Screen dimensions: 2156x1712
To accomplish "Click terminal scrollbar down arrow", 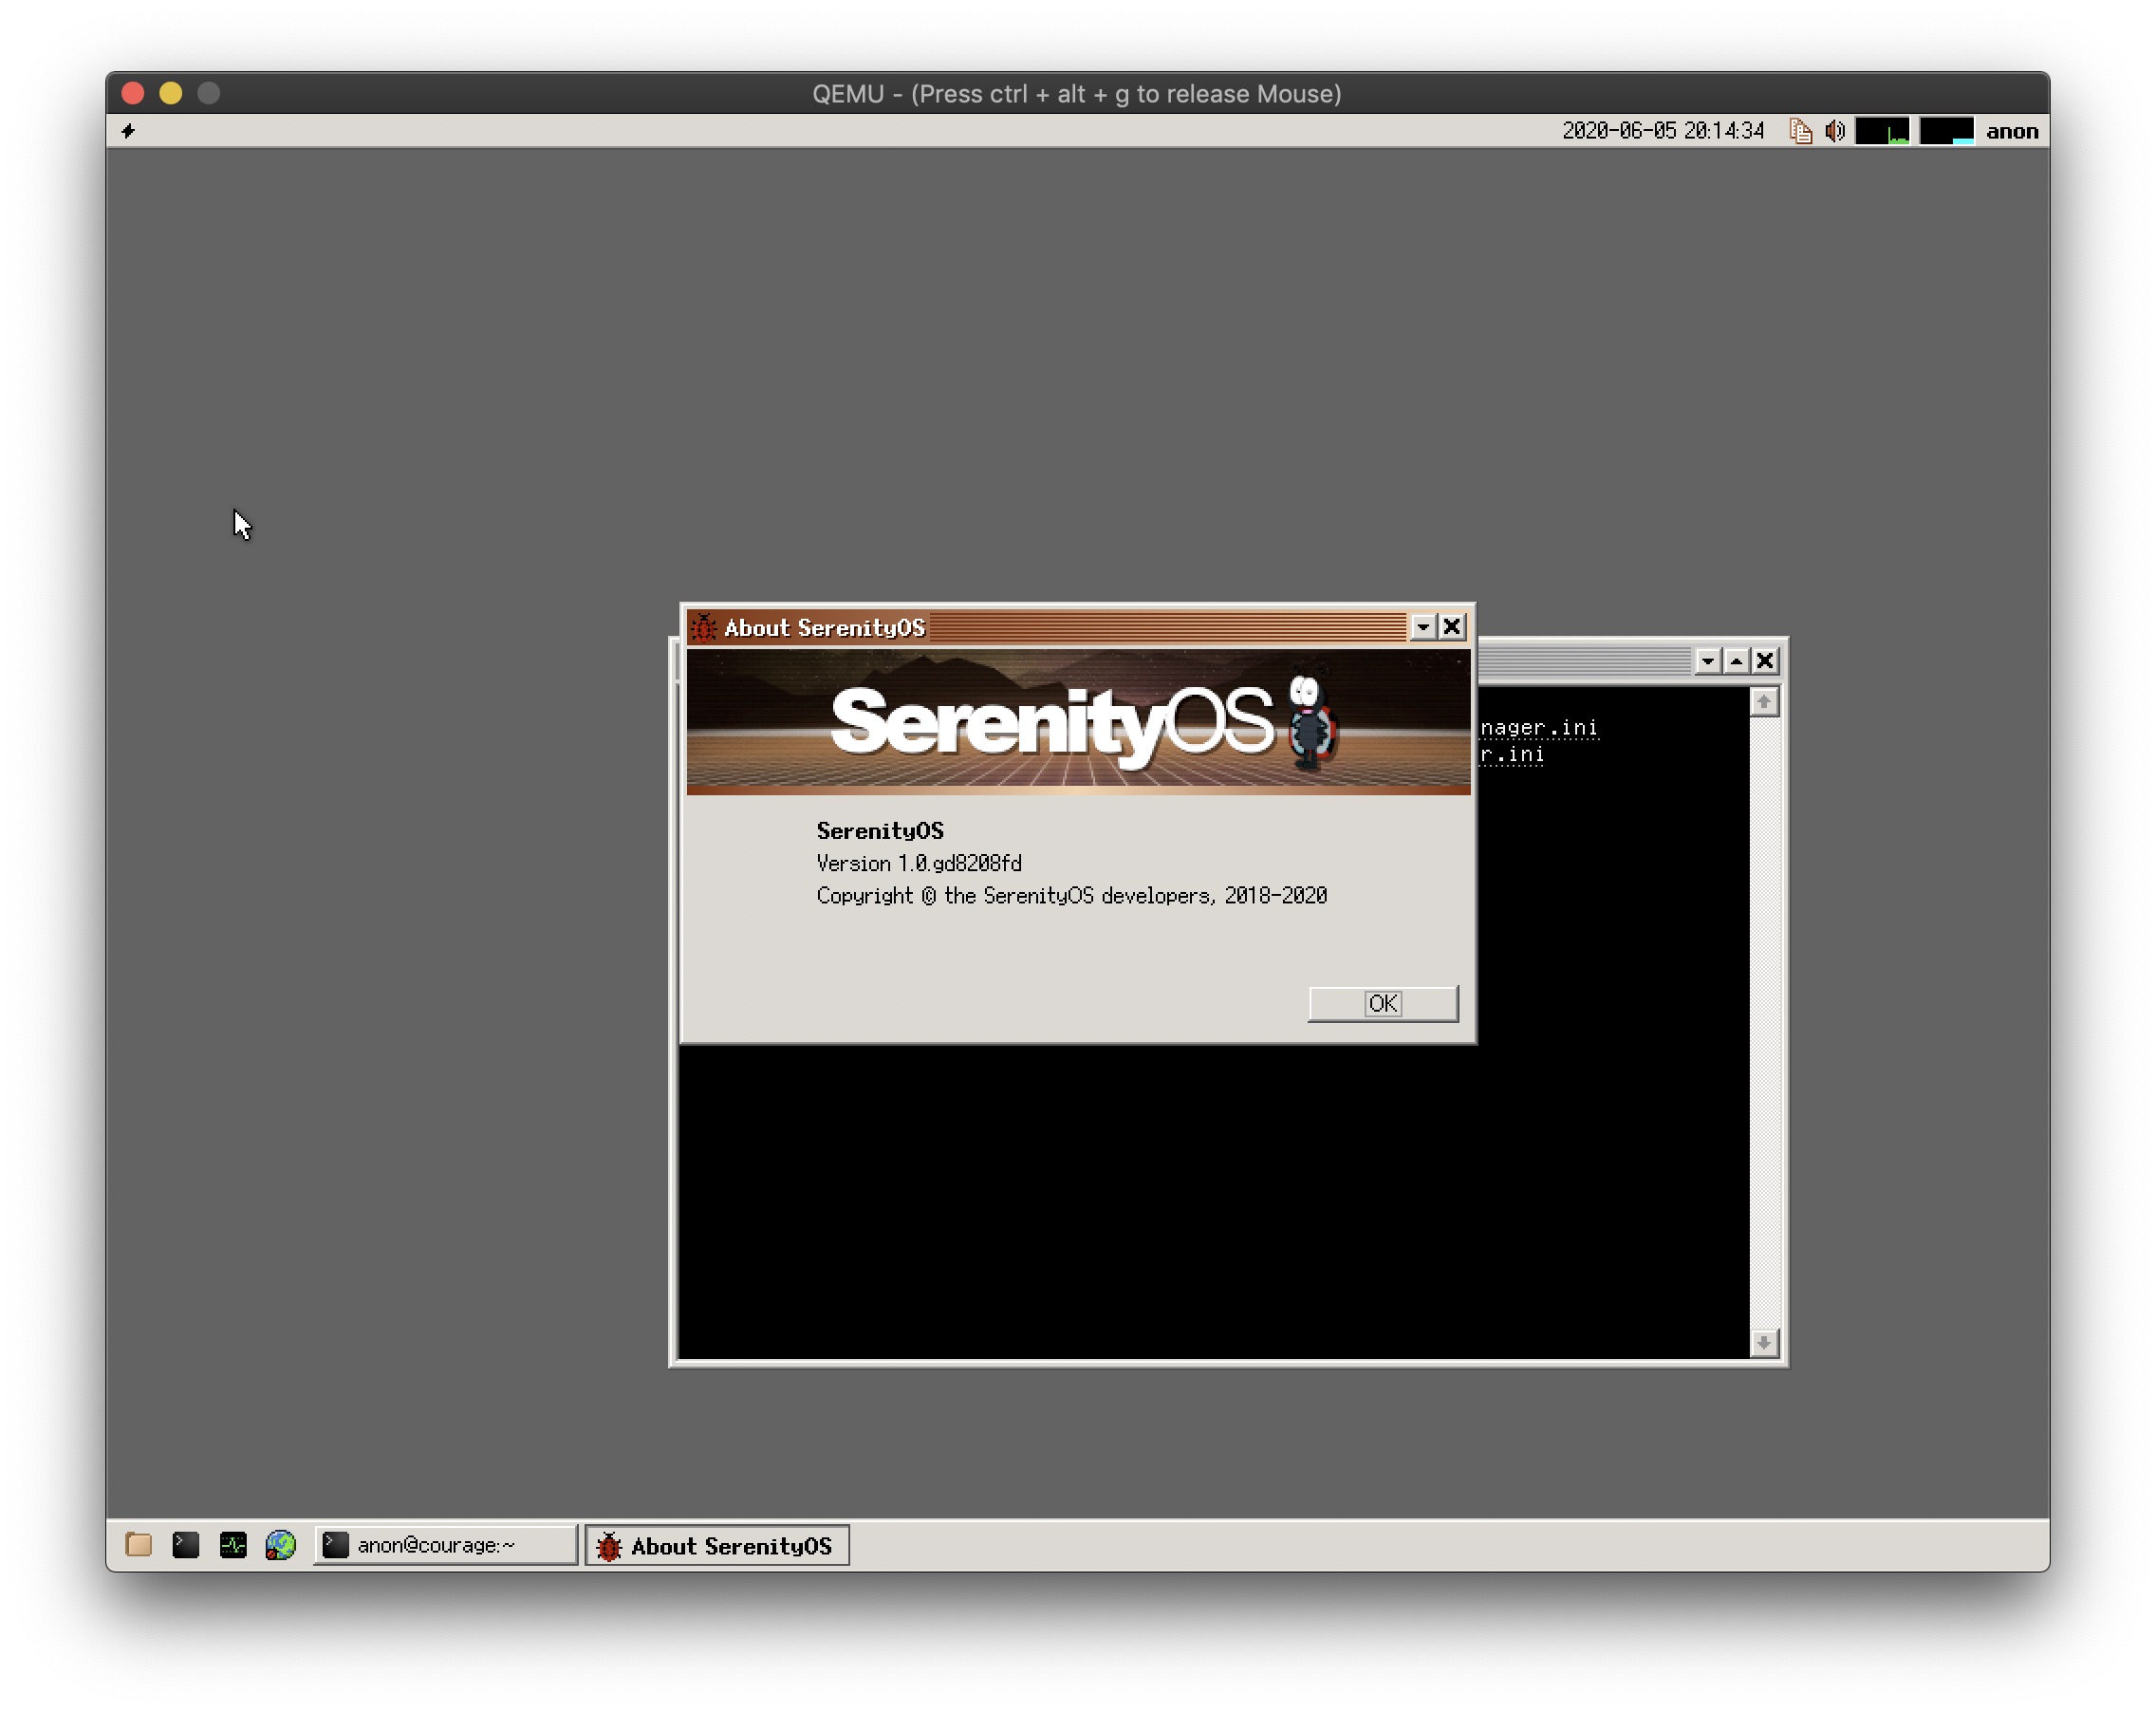I will click(x=1764, y=1343).
